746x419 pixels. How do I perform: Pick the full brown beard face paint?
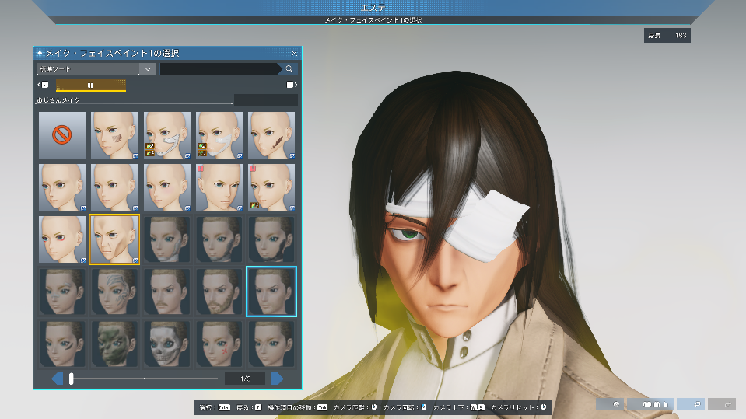click(x=219, y=292)
